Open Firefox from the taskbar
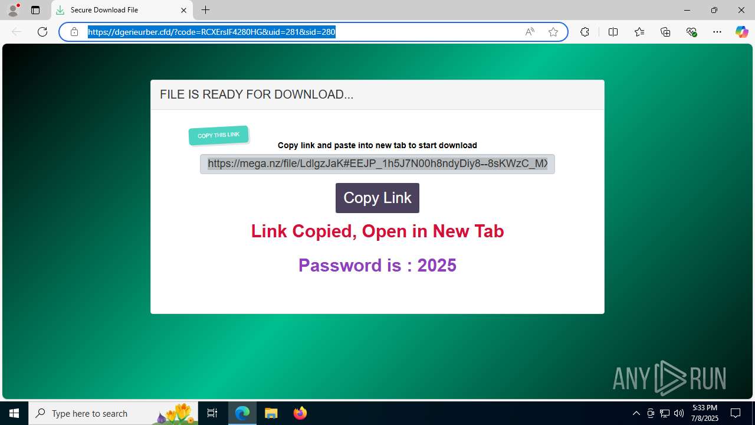 click(300, 413)
